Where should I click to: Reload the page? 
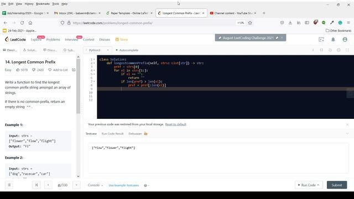22,23
